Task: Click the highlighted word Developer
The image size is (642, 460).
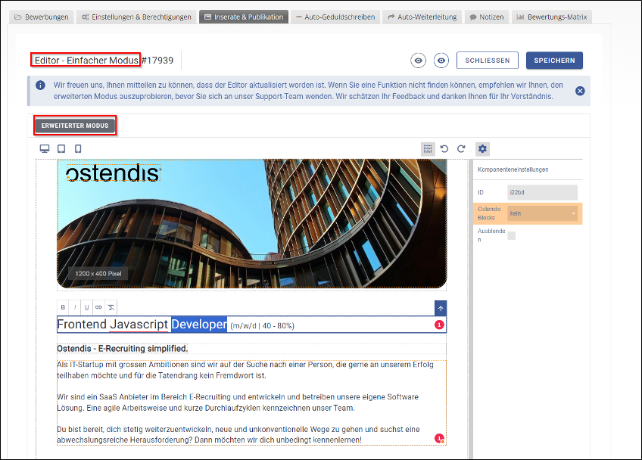Action: click(199, 324)
